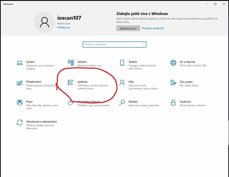The image size is (229, 177).
Task: Select the Zařízení category title
Action: [82, 62]
